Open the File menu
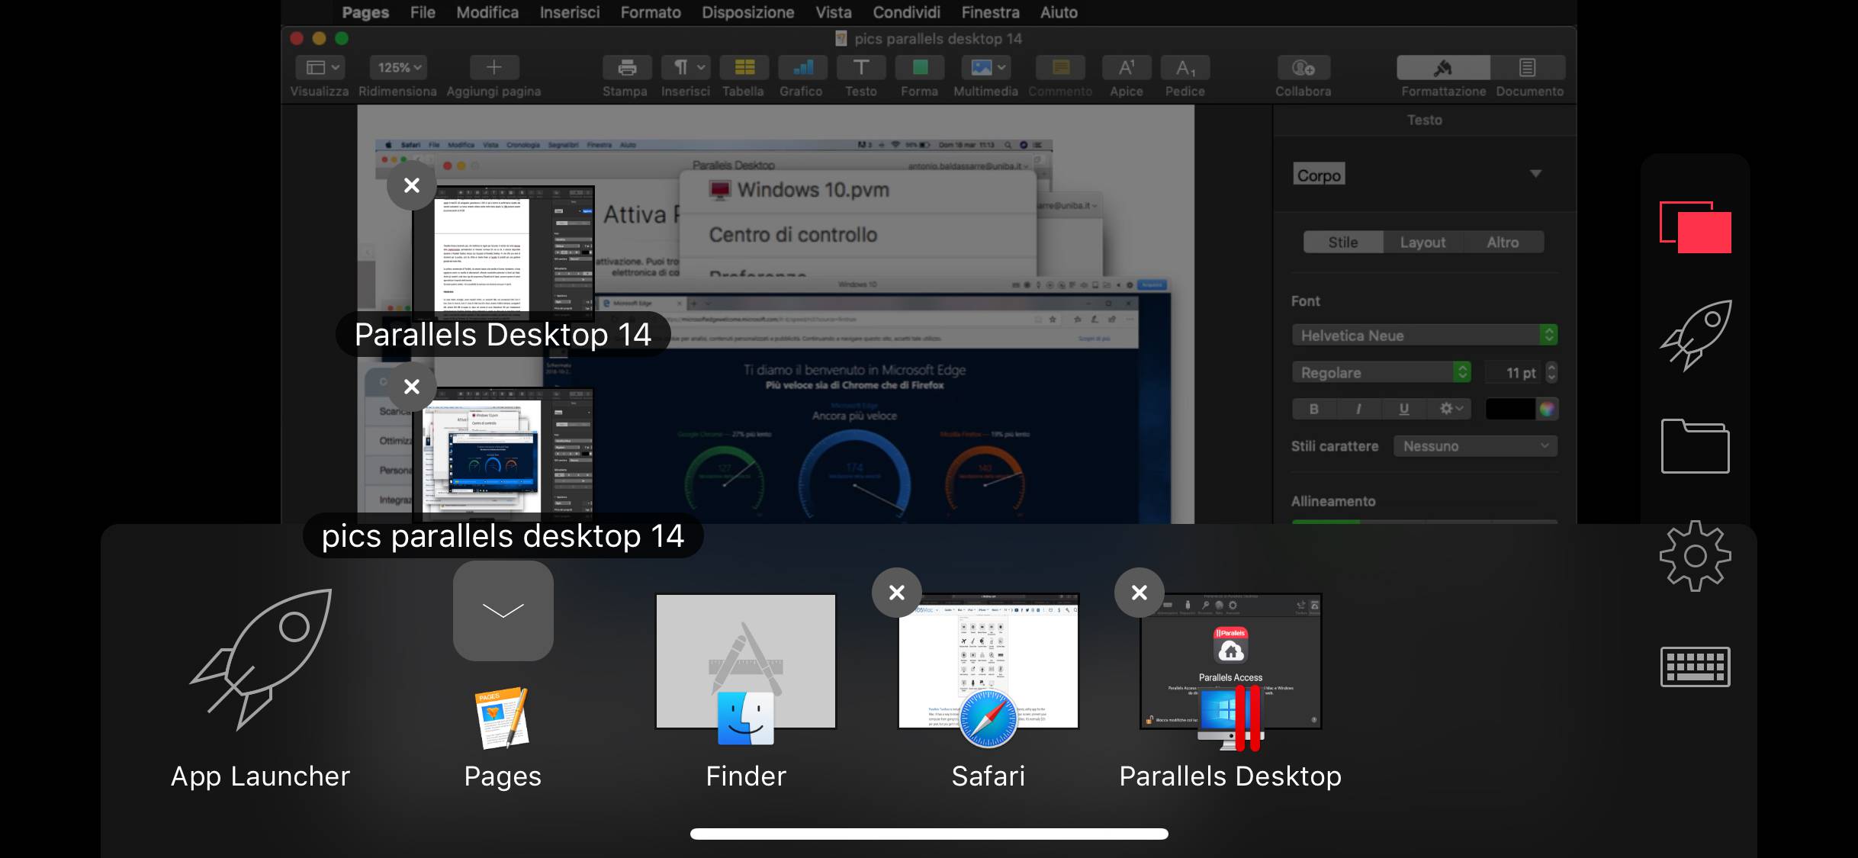Viewport: 1858px width, 858px height. click(423, 12)
